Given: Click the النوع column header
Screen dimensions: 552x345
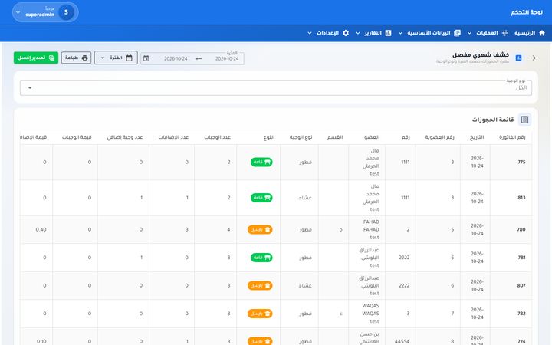Looking at the screenshot, I should pos(269,137).
